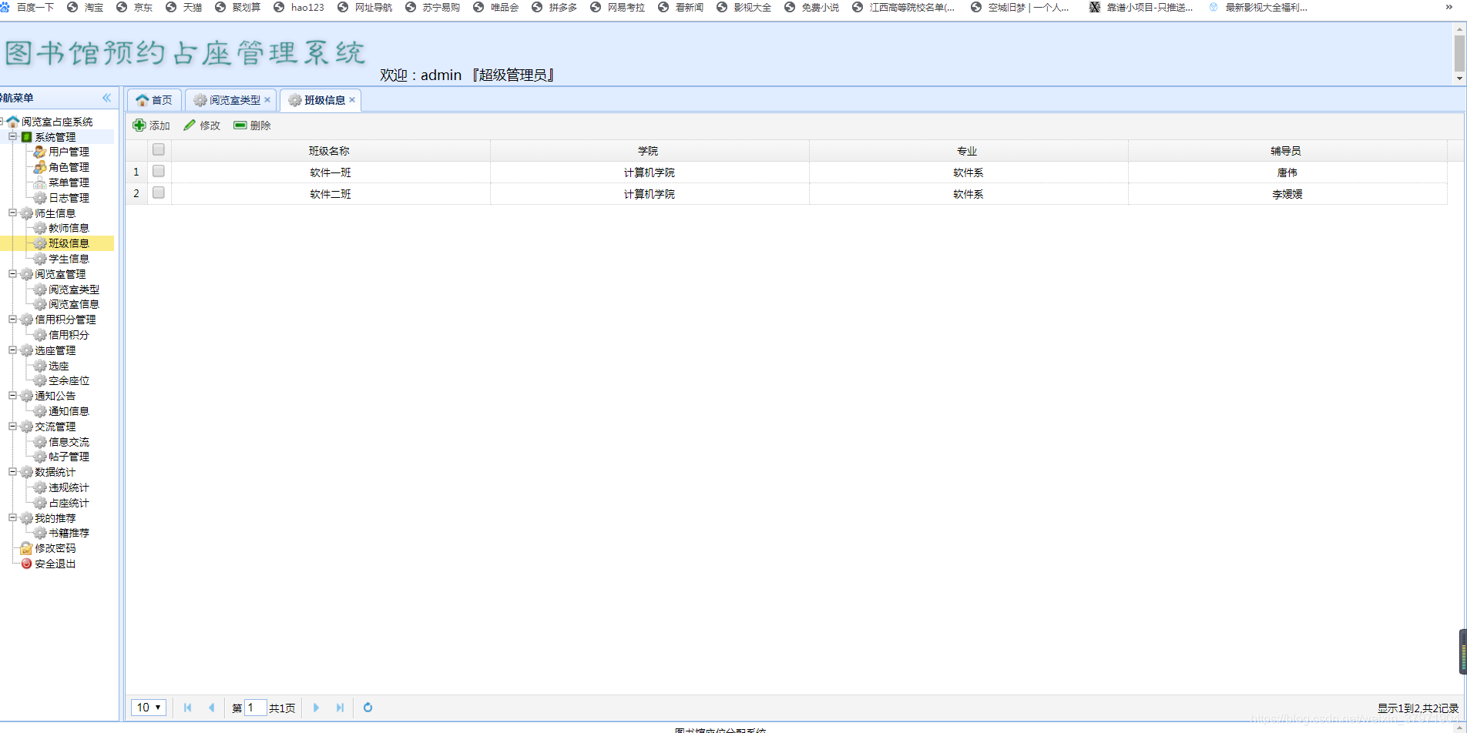Click the 角色管理 role icon
The image size is (1467, 733).
[40, 167]
